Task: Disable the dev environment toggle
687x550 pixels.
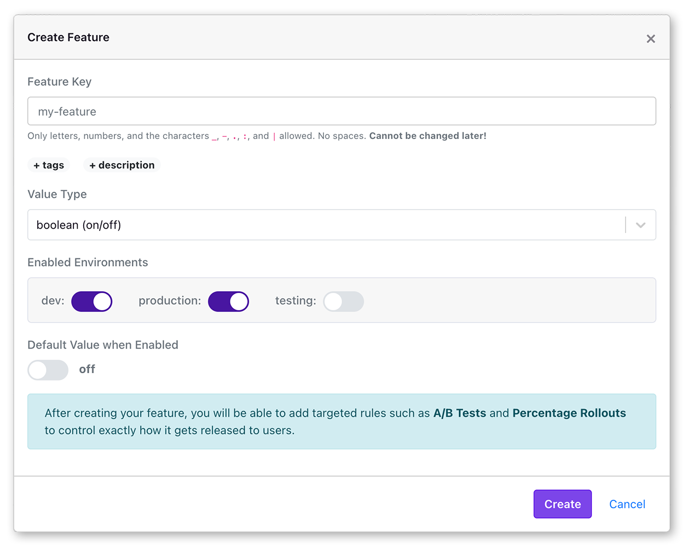Action: [91, 301]
